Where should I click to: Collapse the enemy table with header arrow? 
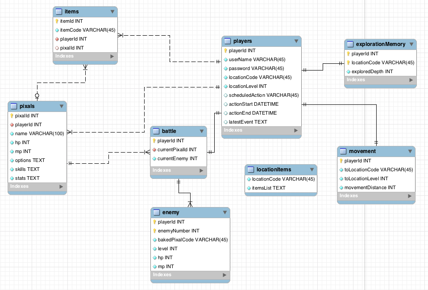[x=224, y=212]
